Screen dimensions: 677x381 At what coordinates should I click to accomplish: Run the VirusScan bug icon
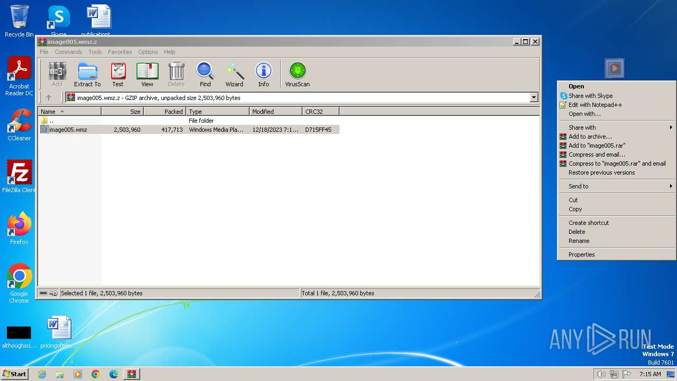pos(297,75)
